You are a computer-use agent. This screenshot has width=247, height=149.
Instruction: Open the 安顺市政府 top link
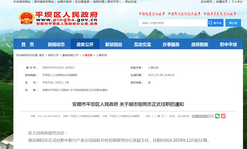point(65,2)
